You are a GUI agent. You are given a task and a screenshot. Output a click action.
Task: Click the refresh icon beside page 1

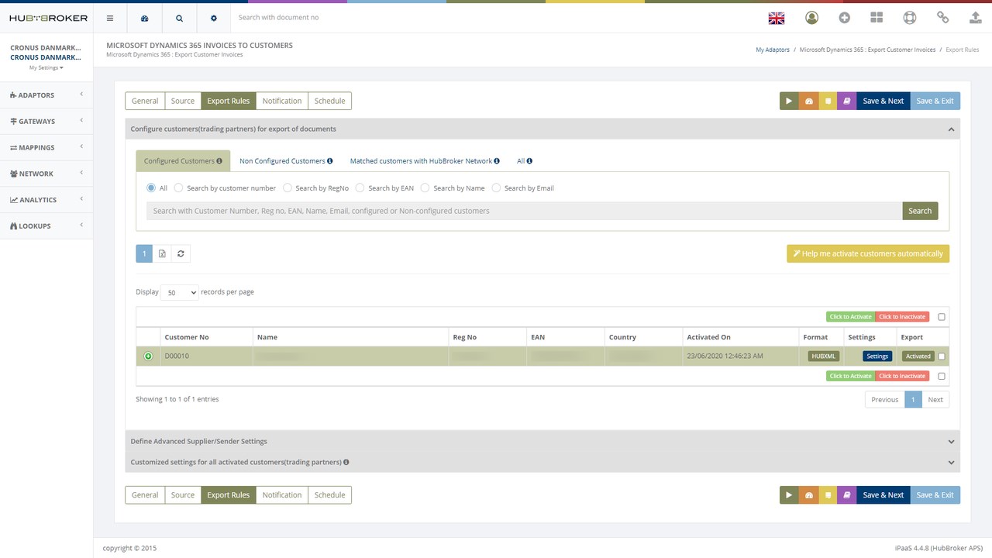coord(181,253)
